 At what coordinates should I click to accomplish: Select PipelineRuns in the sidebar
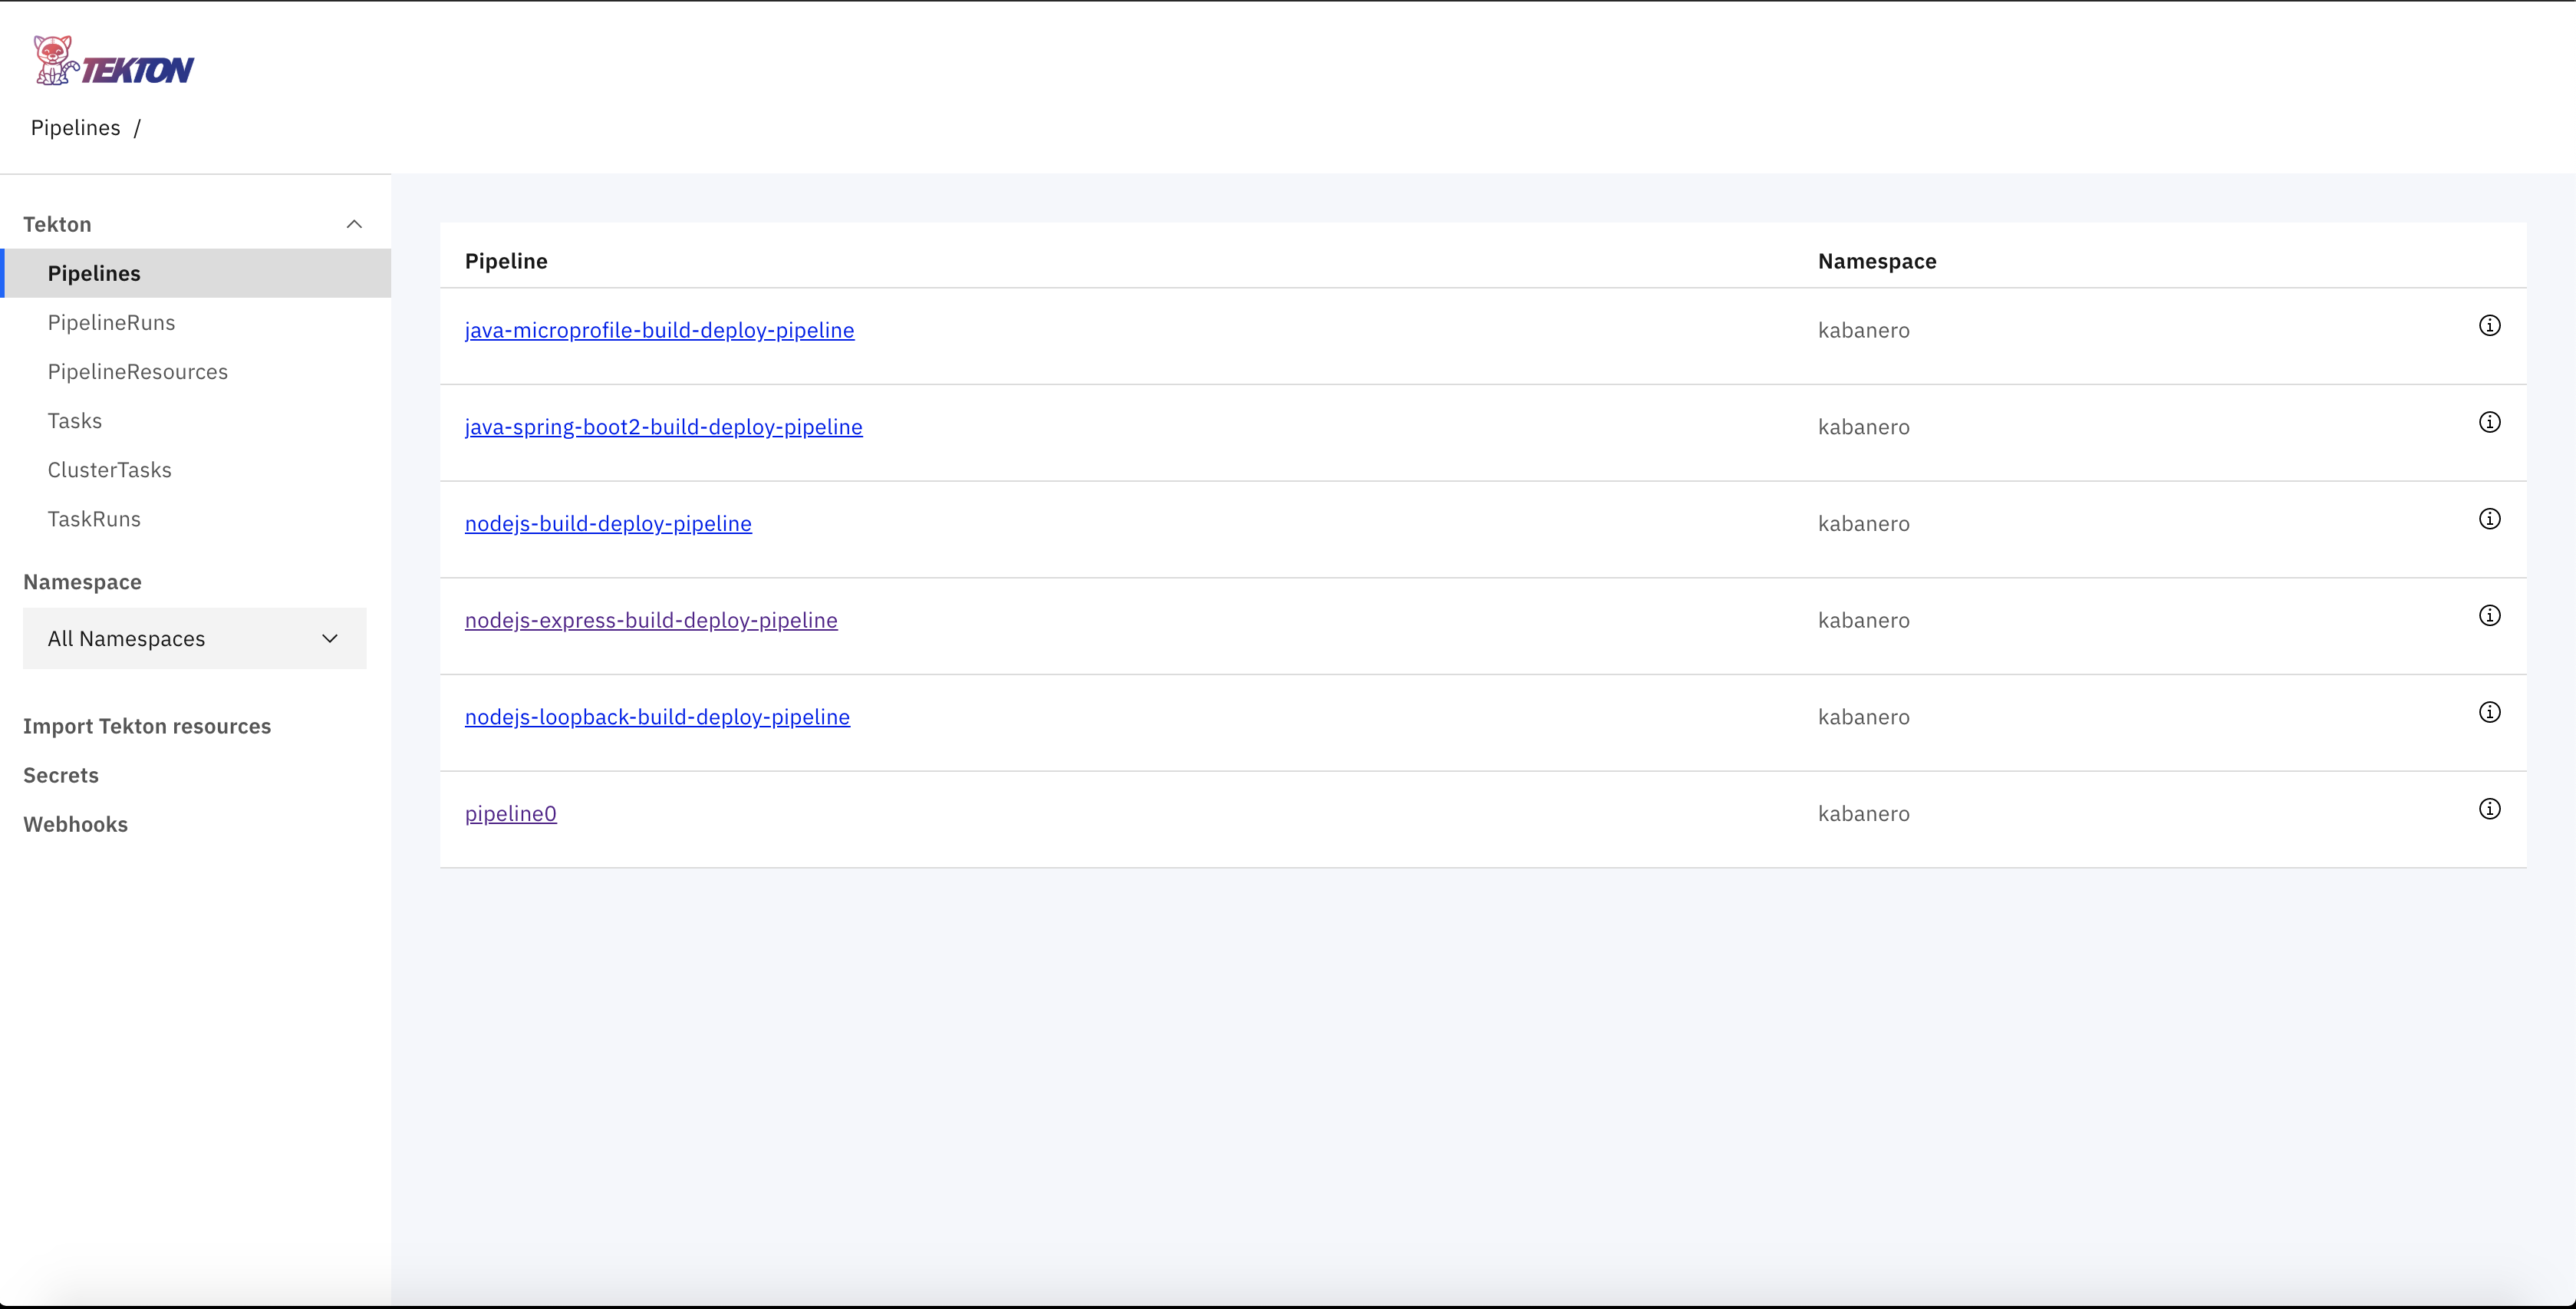coord(111,322)
